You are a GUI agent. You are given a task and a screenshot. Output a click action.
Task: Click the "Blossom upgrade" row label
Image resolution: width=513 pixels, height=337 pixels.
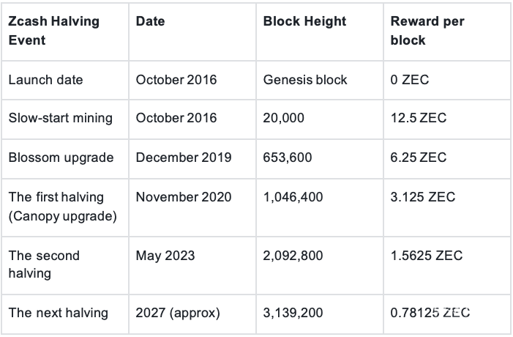pos(61,158)
